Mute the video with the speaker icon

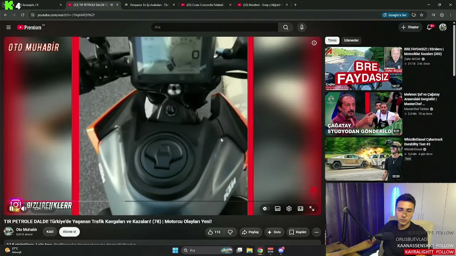tap(24, 209)
